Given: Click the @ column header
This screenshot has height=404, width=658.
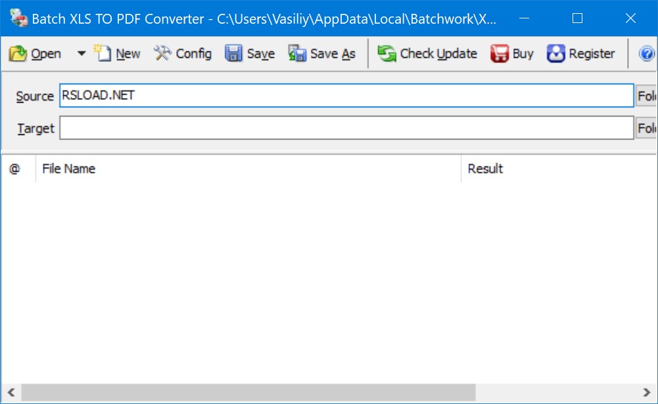Looking at the screenshot, I should [x=18, y=169].
